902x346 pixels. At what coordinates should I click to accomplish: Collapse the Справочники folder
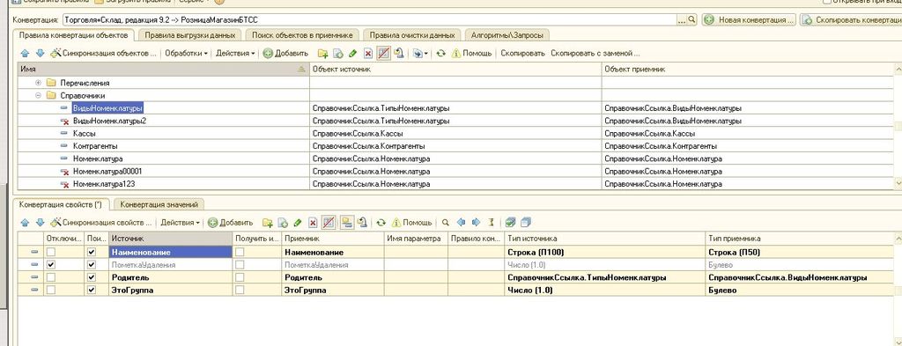tap(38, 95)
